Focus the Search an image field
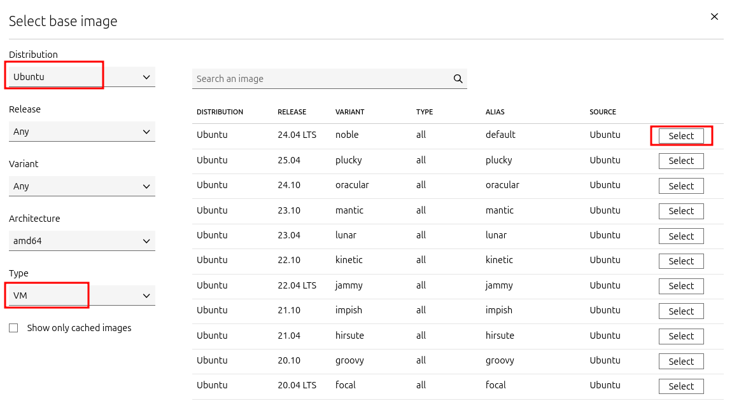This screenshot has height=401, width=732. pos(322,79)
